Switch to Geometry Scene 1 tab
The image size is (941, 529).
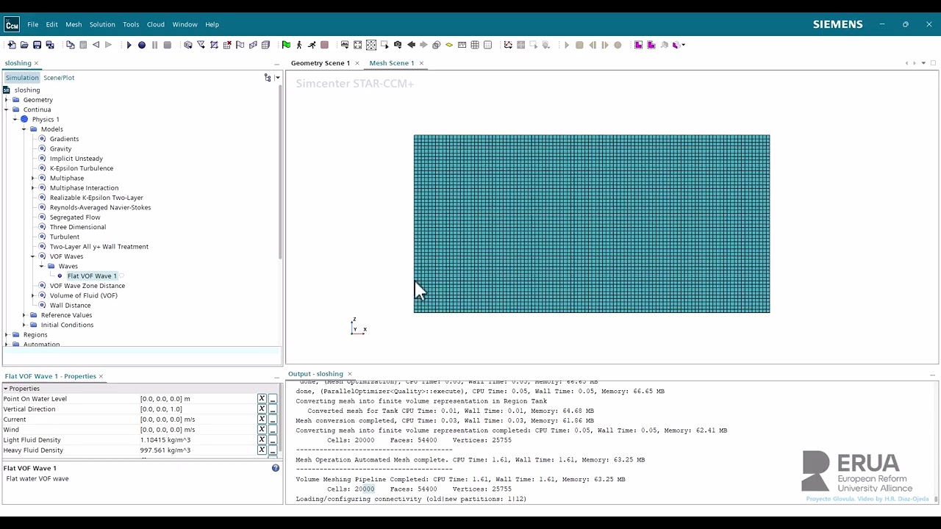pyautogui.click(x=321, y=63)
